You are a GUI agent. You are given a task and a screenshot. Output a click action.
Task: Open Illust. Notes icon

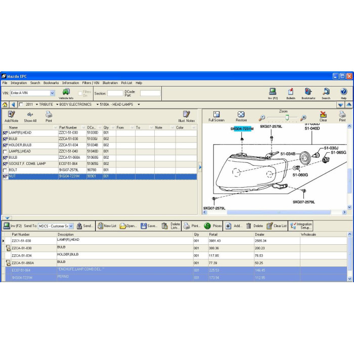pos(186,116)
